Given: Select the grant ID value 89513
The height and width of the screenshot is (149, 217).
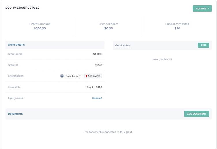Looking at the screenshot, I should pos(98,65).
